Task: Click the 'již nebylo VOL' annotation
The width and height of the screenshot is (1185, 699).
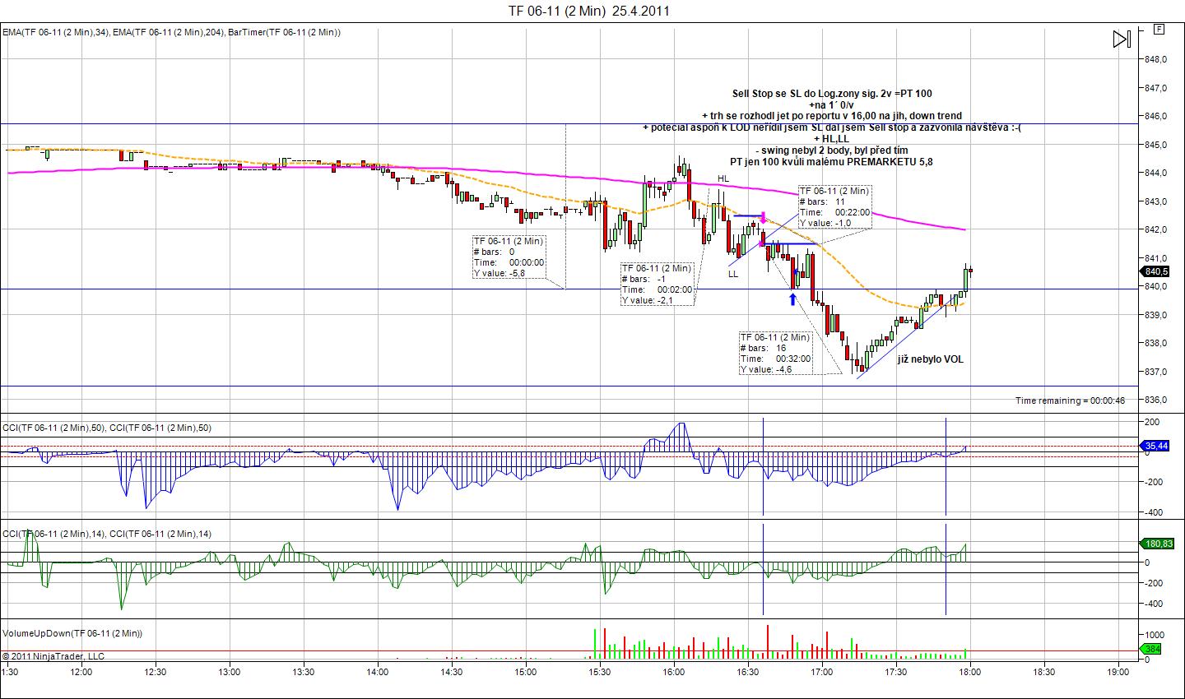Action: click(x=931, y=359)
